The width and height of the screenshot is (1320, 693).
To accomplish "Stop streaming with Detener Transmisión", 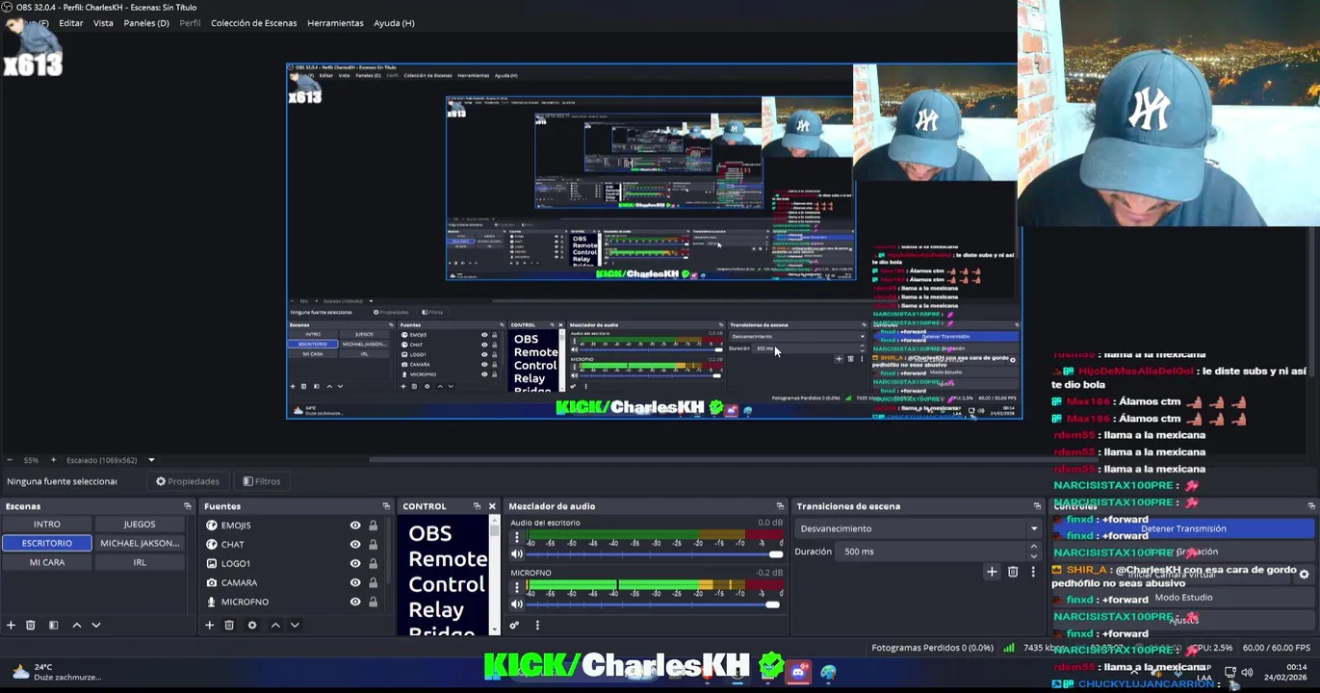I will tap(1183, 528).
